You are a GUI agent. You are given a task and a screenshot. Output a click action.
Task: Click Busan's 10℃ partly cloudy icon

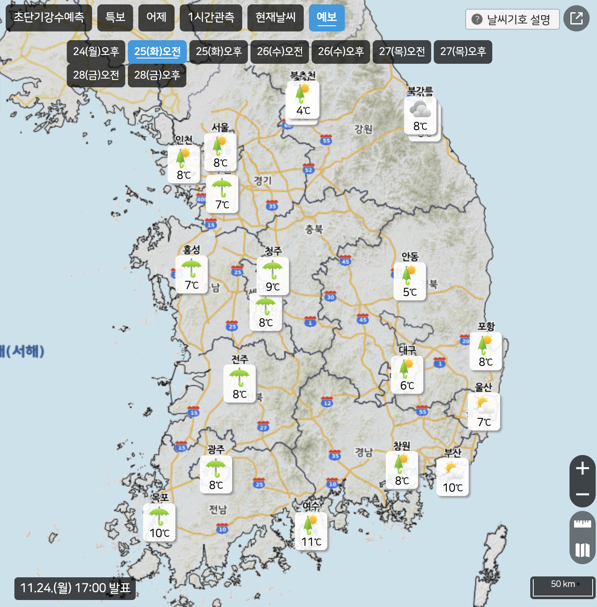click(453, 477)
